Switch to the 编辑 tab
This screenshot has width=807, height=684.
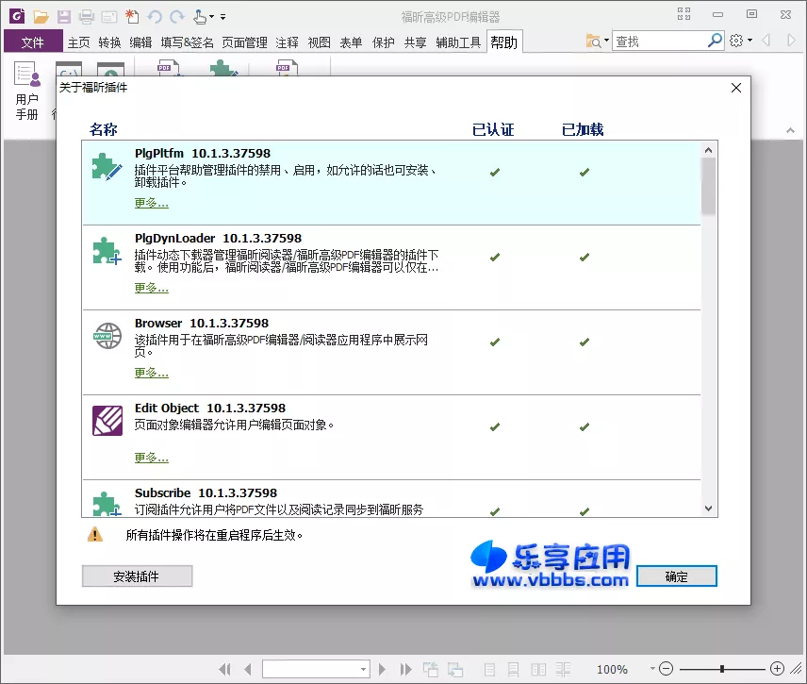(140, 42)
